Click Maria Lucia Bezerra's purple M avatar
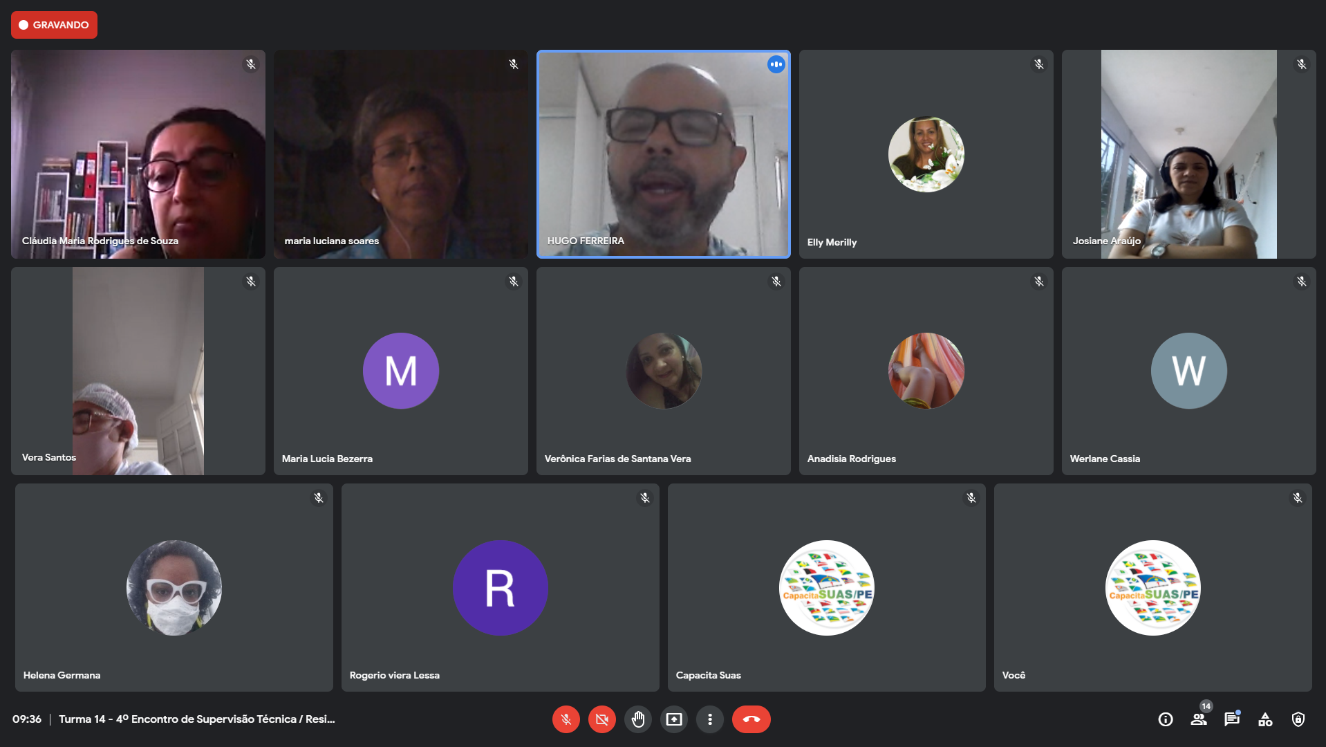The image size is (1326, 747). (400, 371)
